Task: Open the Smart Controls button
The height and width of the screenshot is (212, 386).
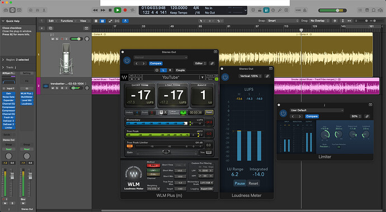Action: [31, 10]
